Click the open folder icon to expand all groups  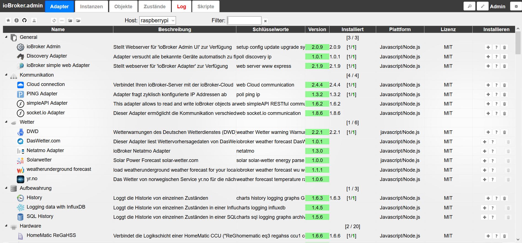click(78, 20)
